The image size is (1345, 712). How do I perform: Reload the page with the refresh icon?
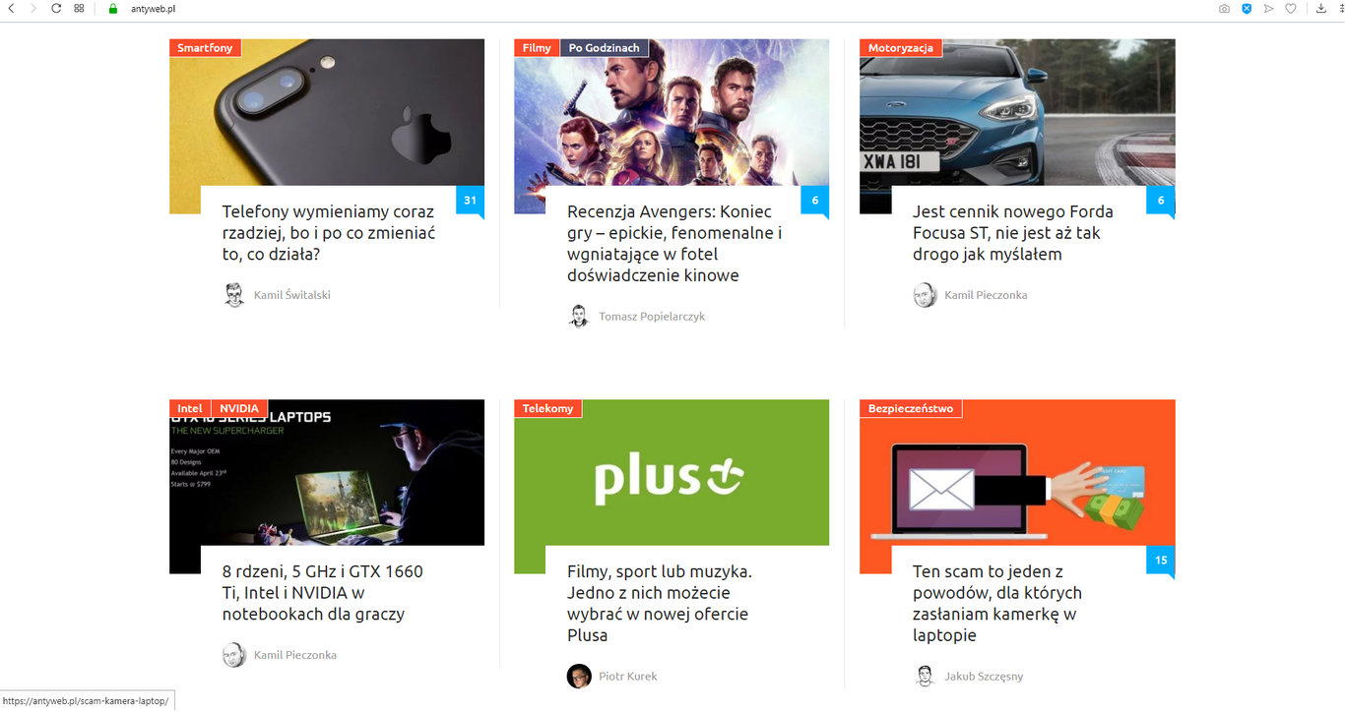pos(56,8)
